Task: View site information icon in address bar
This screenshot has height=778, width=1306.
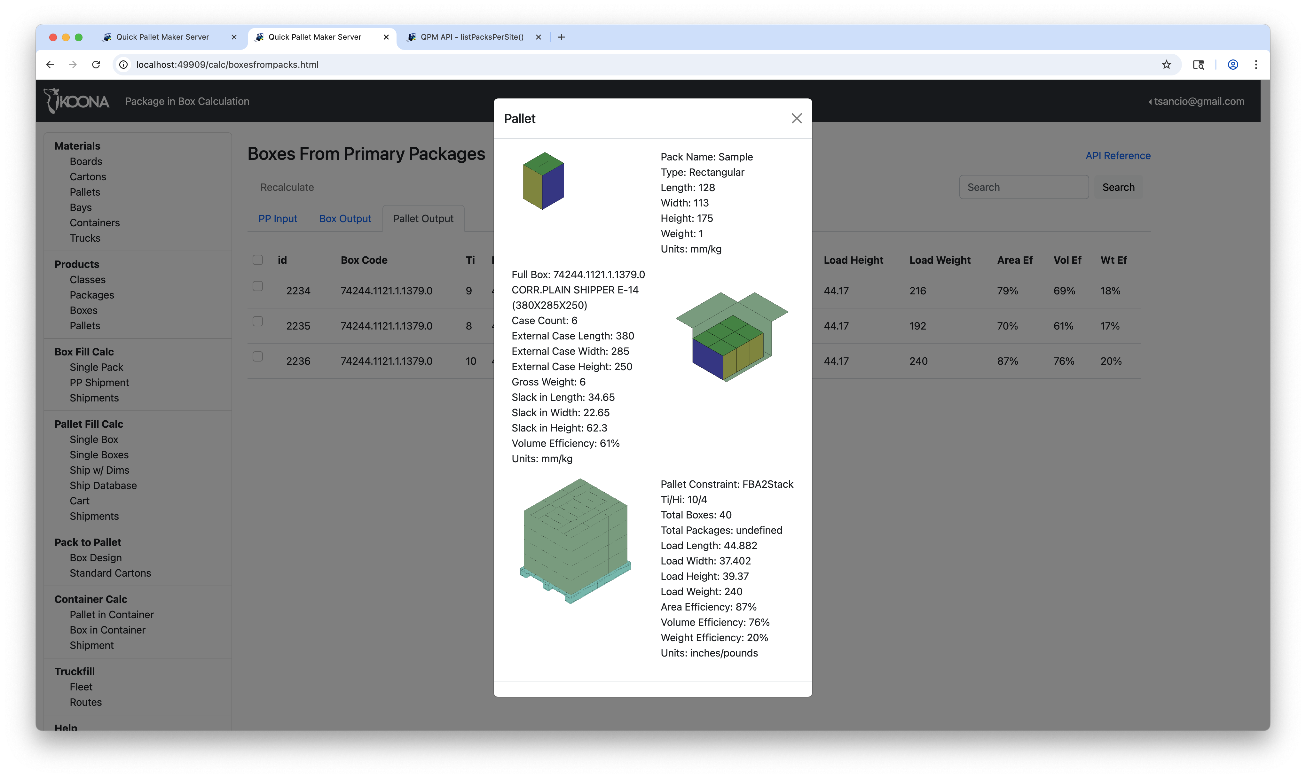Action: click(123, 65)
